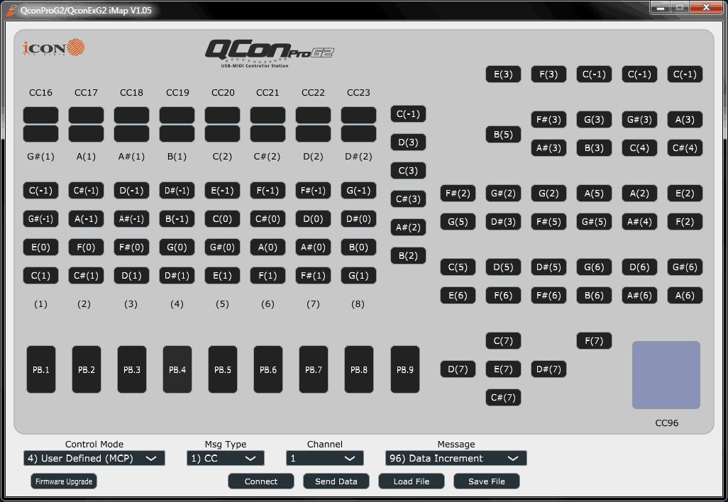Select fader PB.9

404,369
